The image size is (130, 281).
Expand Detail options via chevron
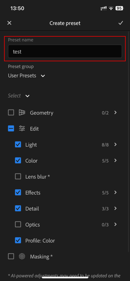115,209
